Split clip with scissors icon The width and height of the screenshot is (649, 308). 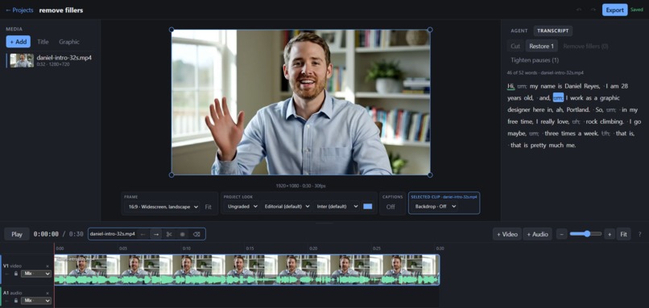169,234
